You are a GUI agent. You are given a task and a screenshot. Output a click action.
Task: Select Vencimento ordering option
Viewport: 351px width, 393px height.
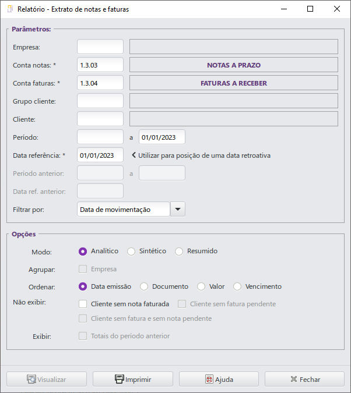[x=237, y=286]
